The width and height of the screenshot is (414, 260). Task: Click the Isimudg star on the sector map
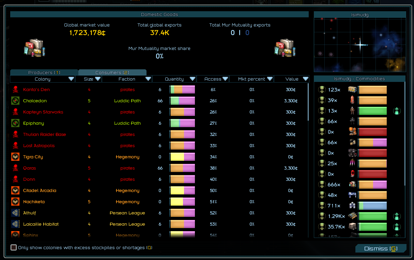click(x=361, y=45)
